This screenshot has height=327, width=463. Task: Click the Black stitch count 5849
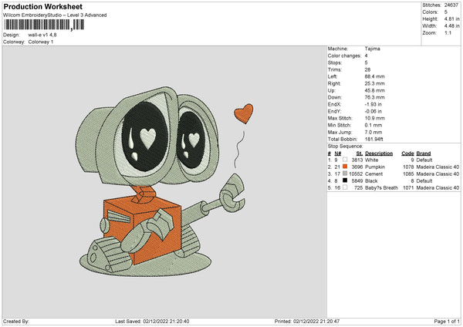click(x=357, y=181)
